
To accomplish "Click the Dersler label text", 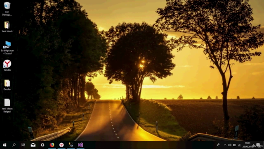I will 7,89.
